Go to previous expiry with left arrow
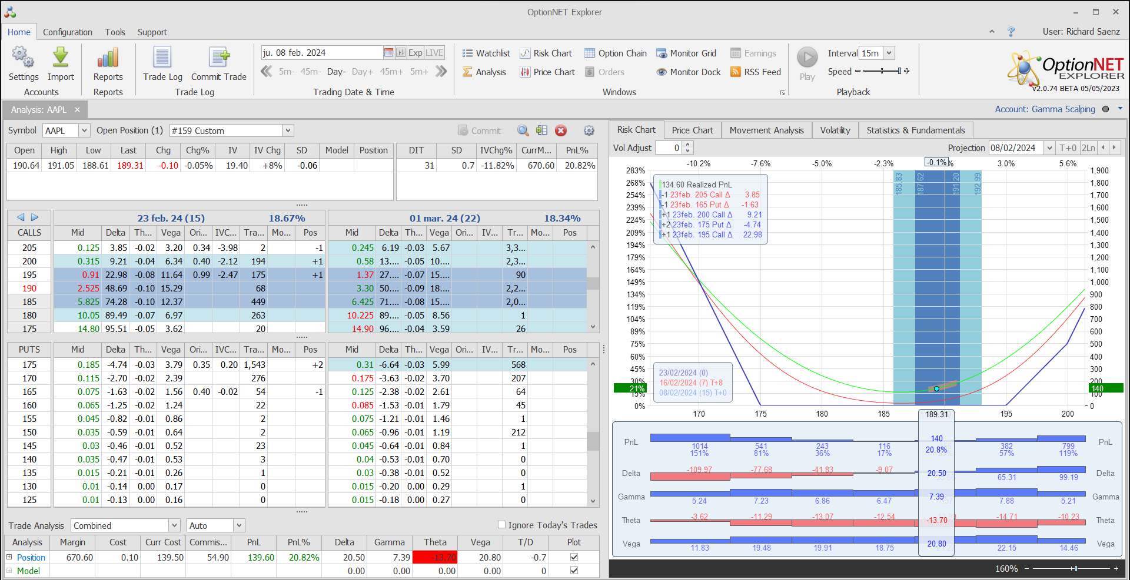1130x580 pixels. pyautogui.click(x=21, y=217)
